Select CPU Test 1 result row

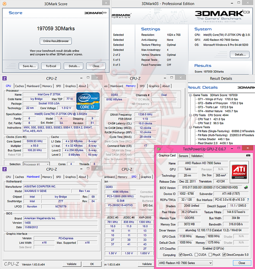pyautogui.click(x=211, y=119)
